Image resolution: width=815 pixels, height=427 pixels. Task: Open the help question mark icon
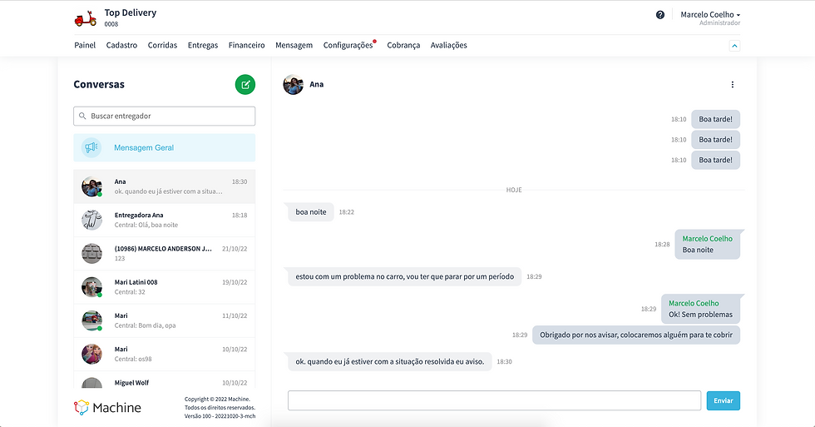pyautogui.click(x=660, y=15)
